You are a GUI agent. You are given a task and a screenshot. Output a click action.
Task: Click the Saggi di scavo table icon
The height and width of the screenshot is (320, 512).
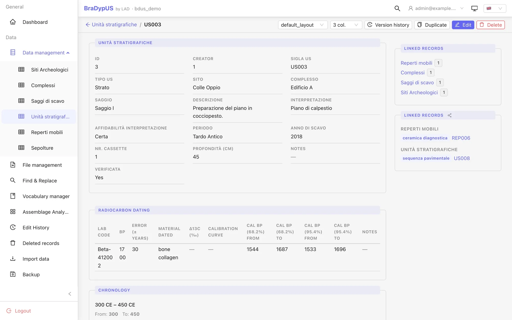click(x=21, y=101)
